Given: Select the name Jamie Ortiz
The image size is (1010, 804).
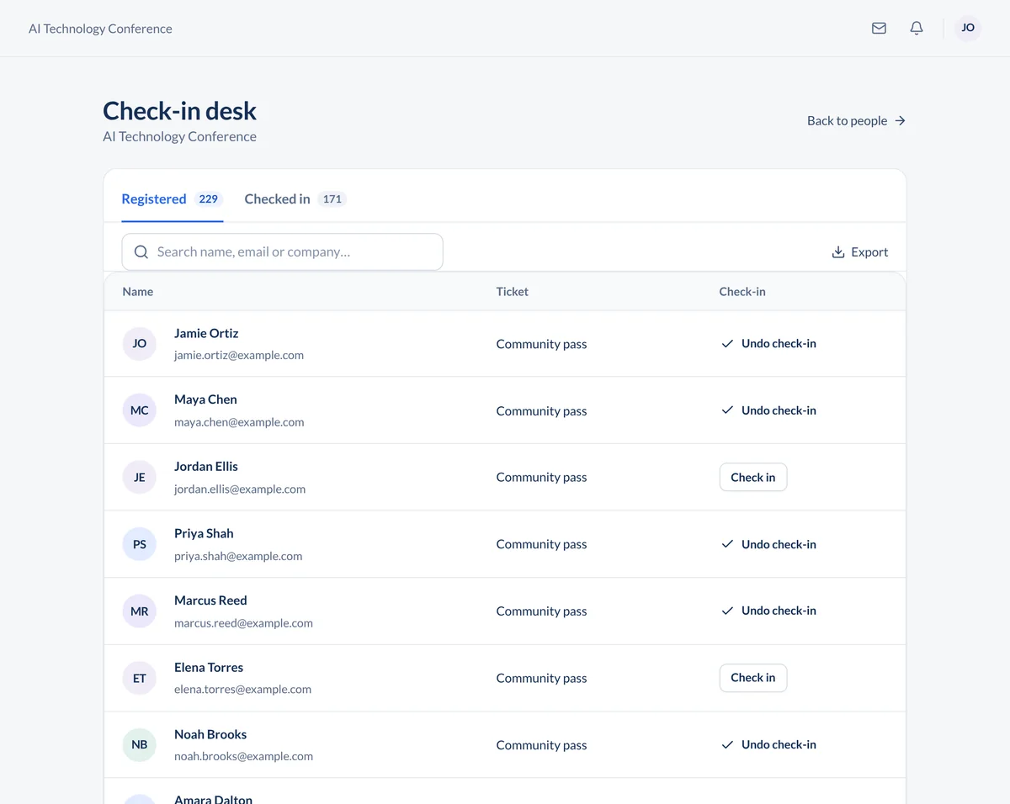Looking at the screenshot, I should point(206,334).
